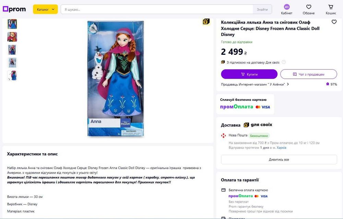
Task: Select the second product thumbnail with Anna's face
Action: pyautogui.click(x=12, y=37)
